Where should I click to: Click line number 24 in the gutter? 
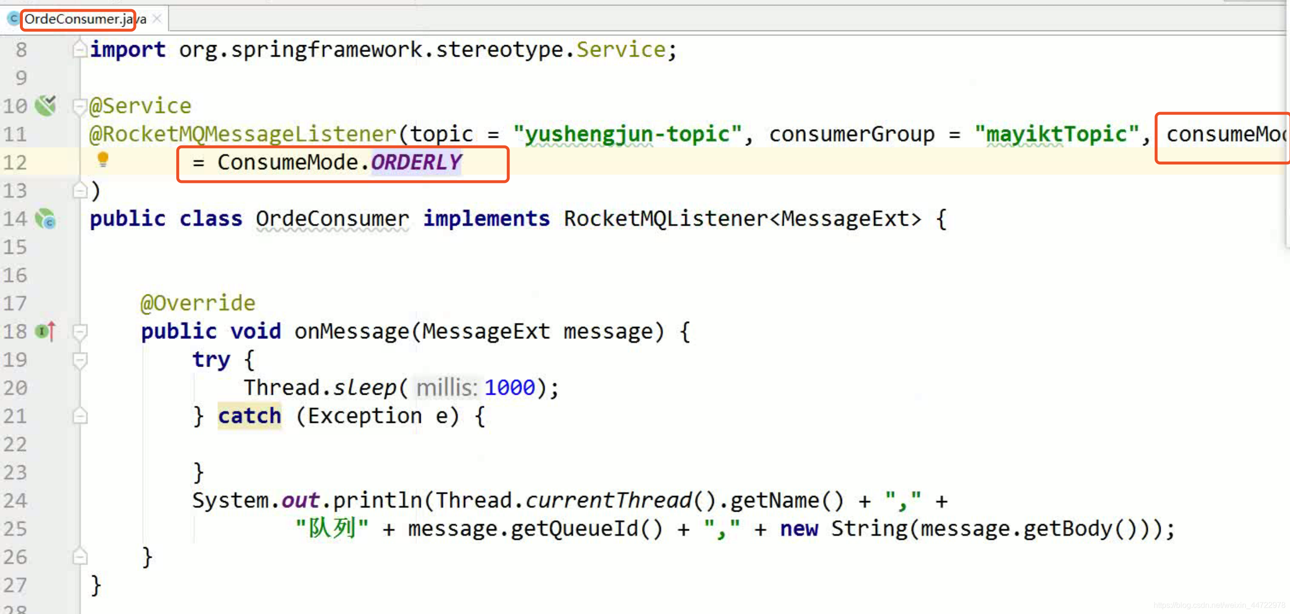tap(15, 501)
